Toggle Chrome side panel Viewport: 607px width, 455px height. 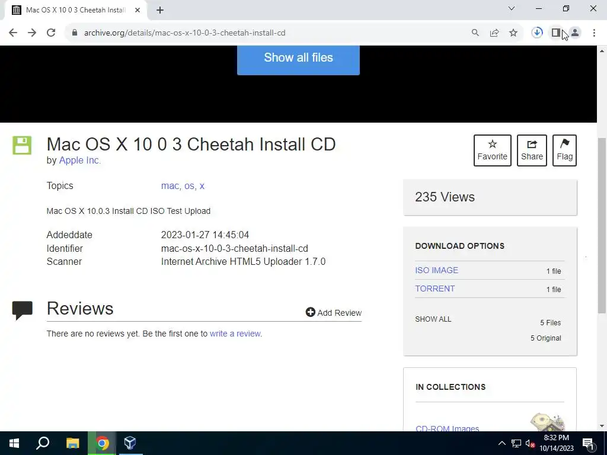pyautogui.click(x=556, y=33)
